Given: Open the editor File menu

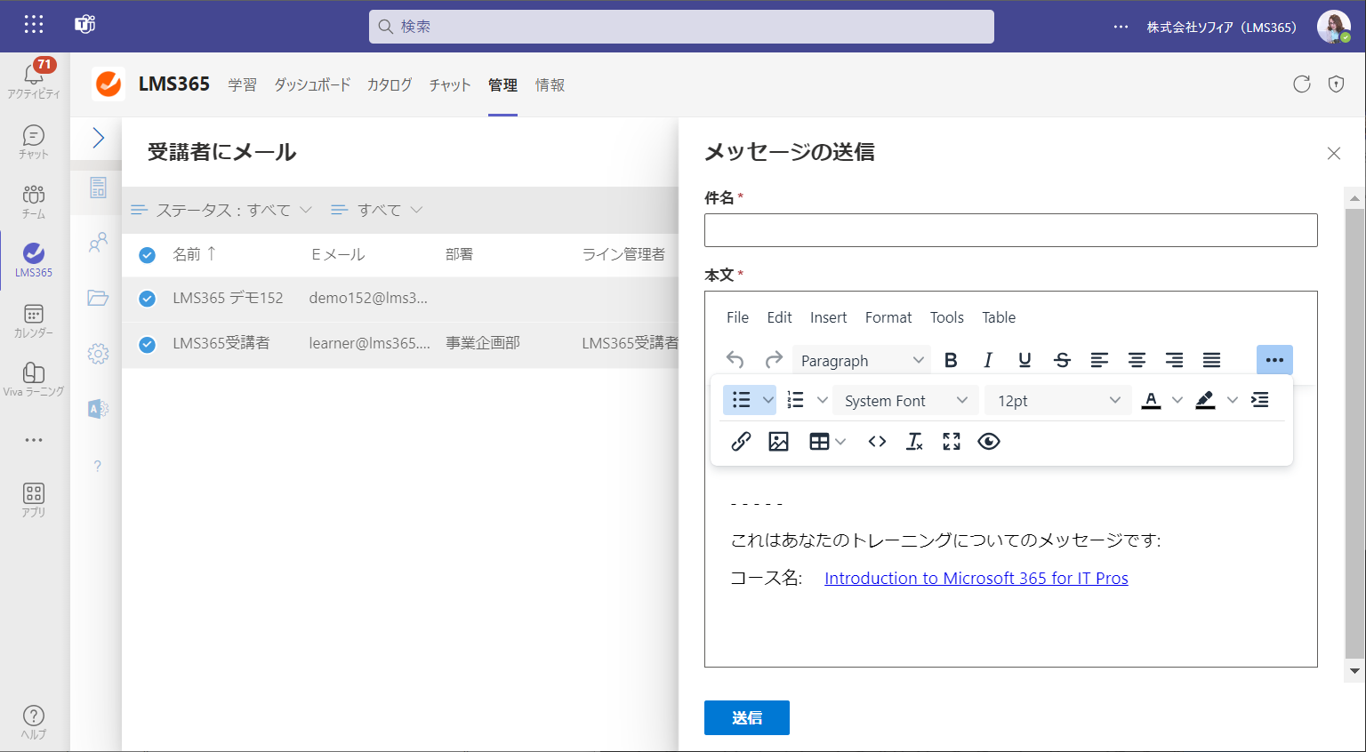Looking at the screenshot, I should [737, 317].
